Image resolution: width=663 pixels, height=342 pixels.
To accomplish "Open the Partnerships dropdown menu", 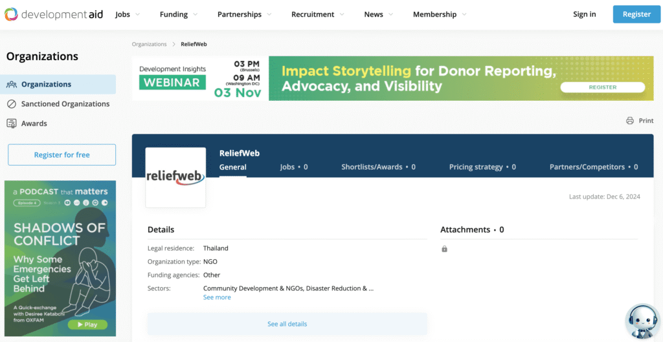I will pyautogui.click(x=244, y=14).
